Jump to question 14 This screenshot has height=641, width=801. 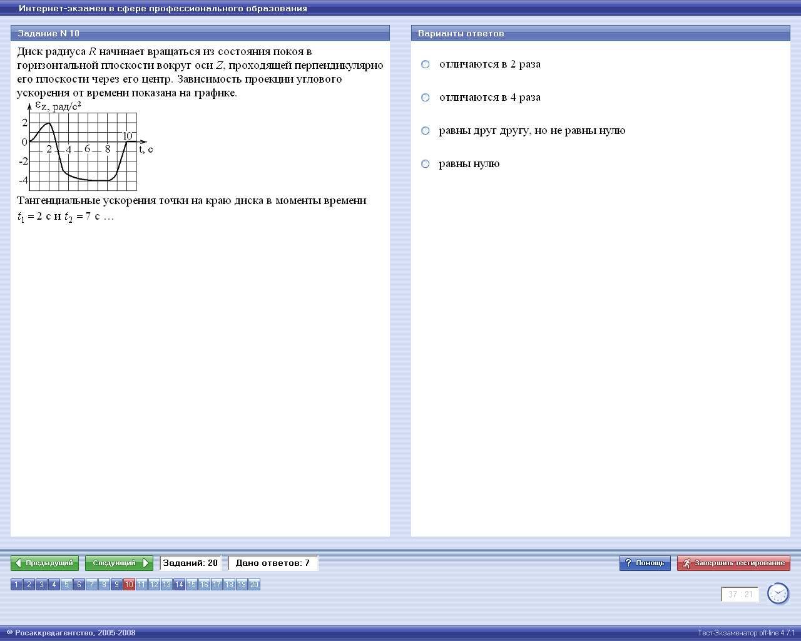(x=179, y=585)
